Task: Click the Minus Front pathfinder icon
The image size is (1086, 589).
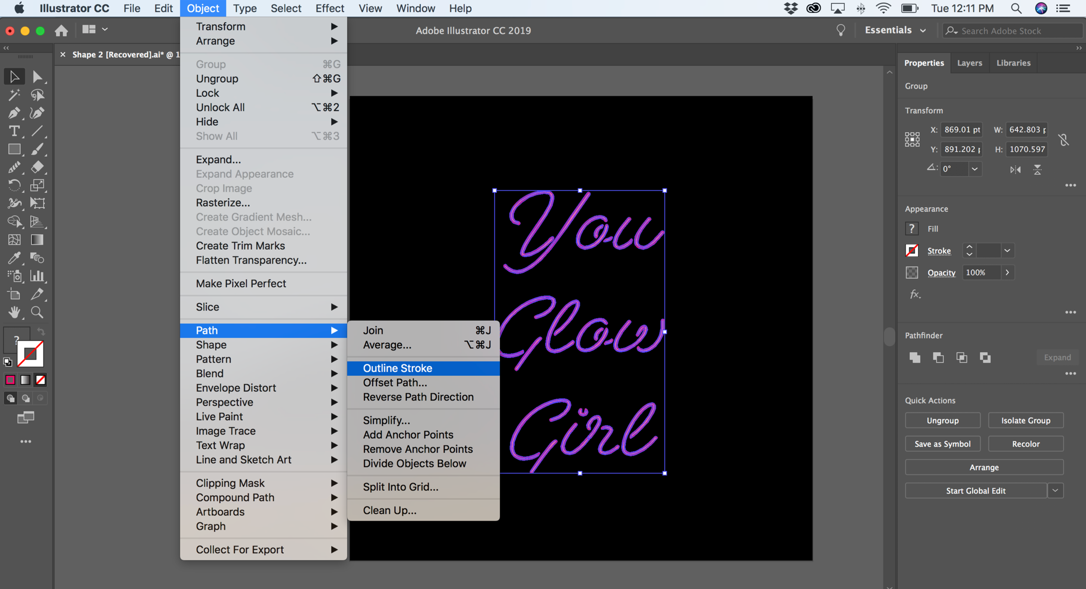Action: [x=938, y=357]
